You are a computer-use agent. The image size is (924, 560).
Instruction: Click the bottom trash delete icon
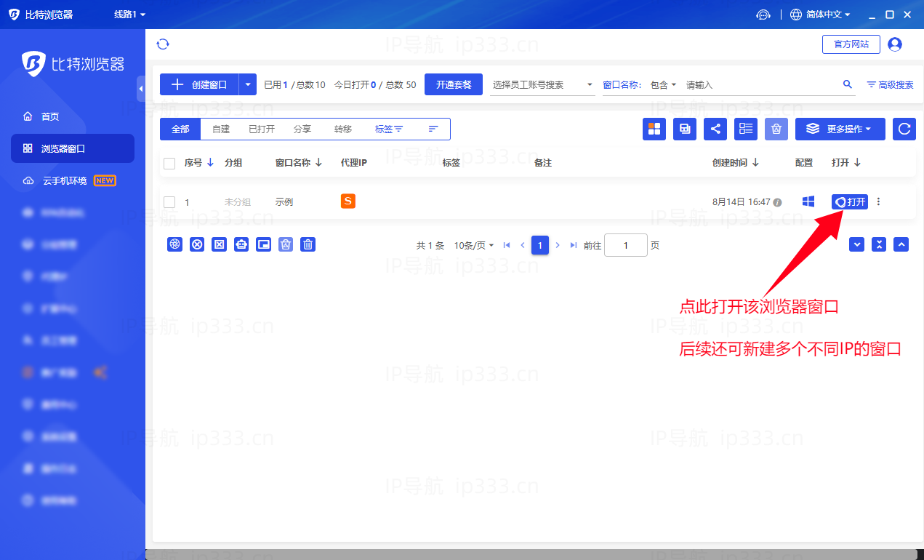point(308,244)
